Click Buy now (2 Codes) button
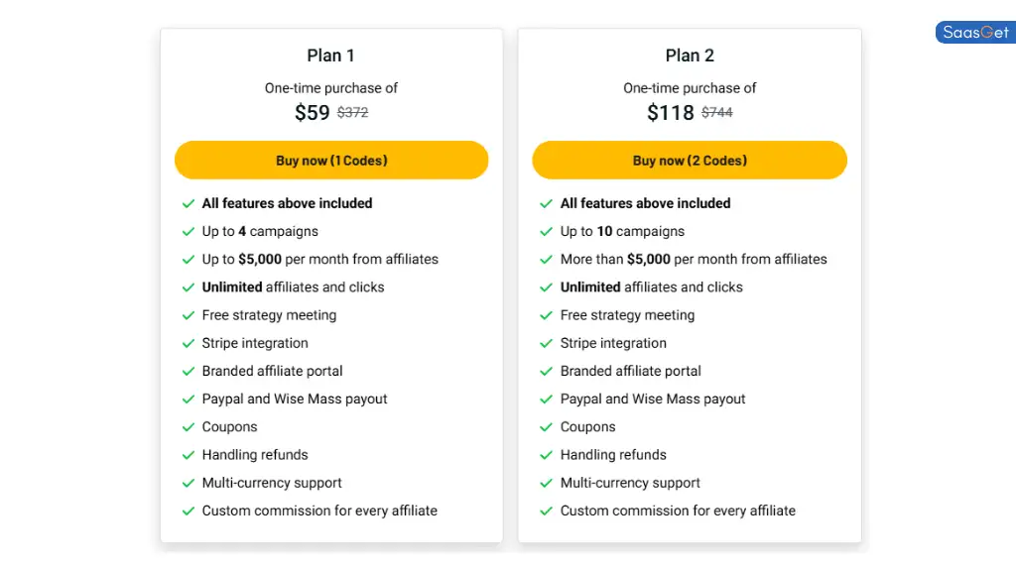The image size is (1016, 571). point(690,160)
